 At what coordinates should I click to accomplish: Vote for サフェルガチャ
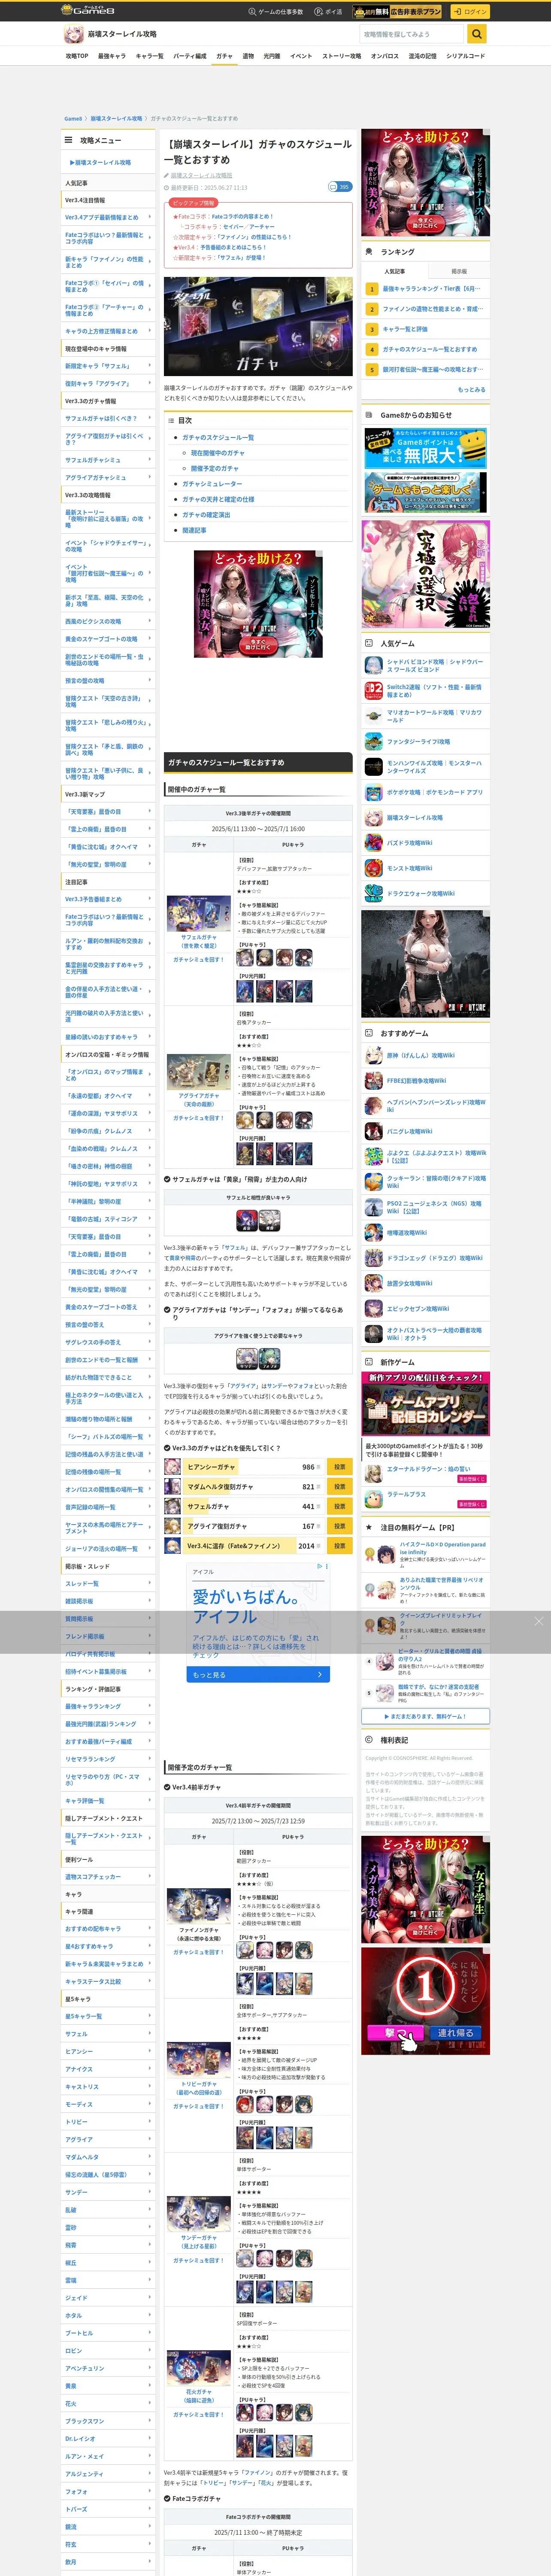click(x=339, y=1506)
